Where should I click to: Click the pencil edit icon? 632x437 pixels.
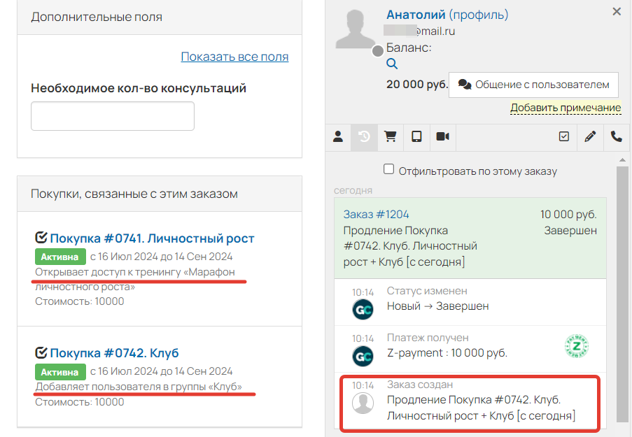tap(590, 137)
